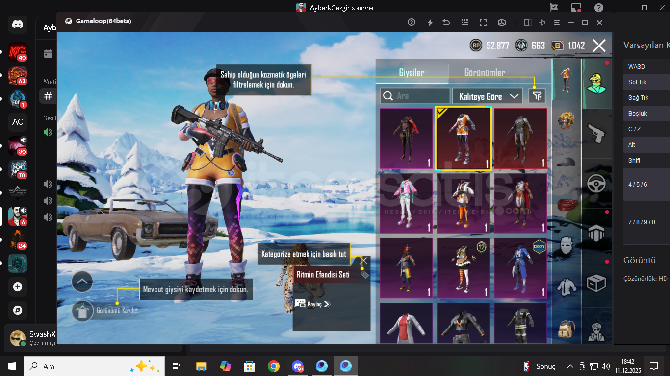Switch to the Giysiler tab
The height and width of the screenshot is (376, 670).
click(412, 72)
